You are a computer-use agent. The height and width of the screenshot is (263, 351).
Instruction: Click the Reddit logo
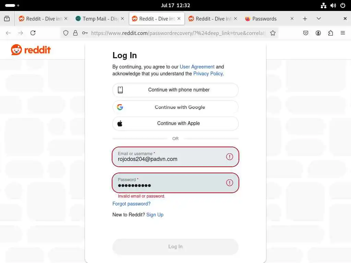(31, 50)
